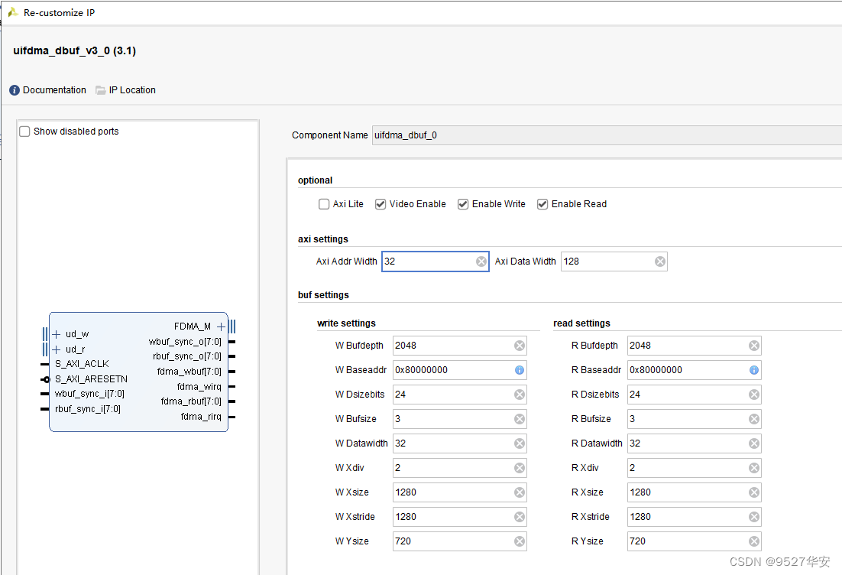Click the Component Name text field
Viewport: 842px width, 575px height.
pos(604,135)
